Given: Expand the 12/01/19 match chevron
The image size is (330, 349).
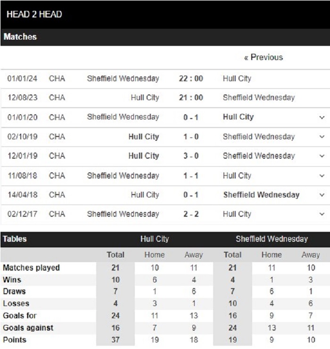Looking at the screenshot, I should [x=322, y=156].
